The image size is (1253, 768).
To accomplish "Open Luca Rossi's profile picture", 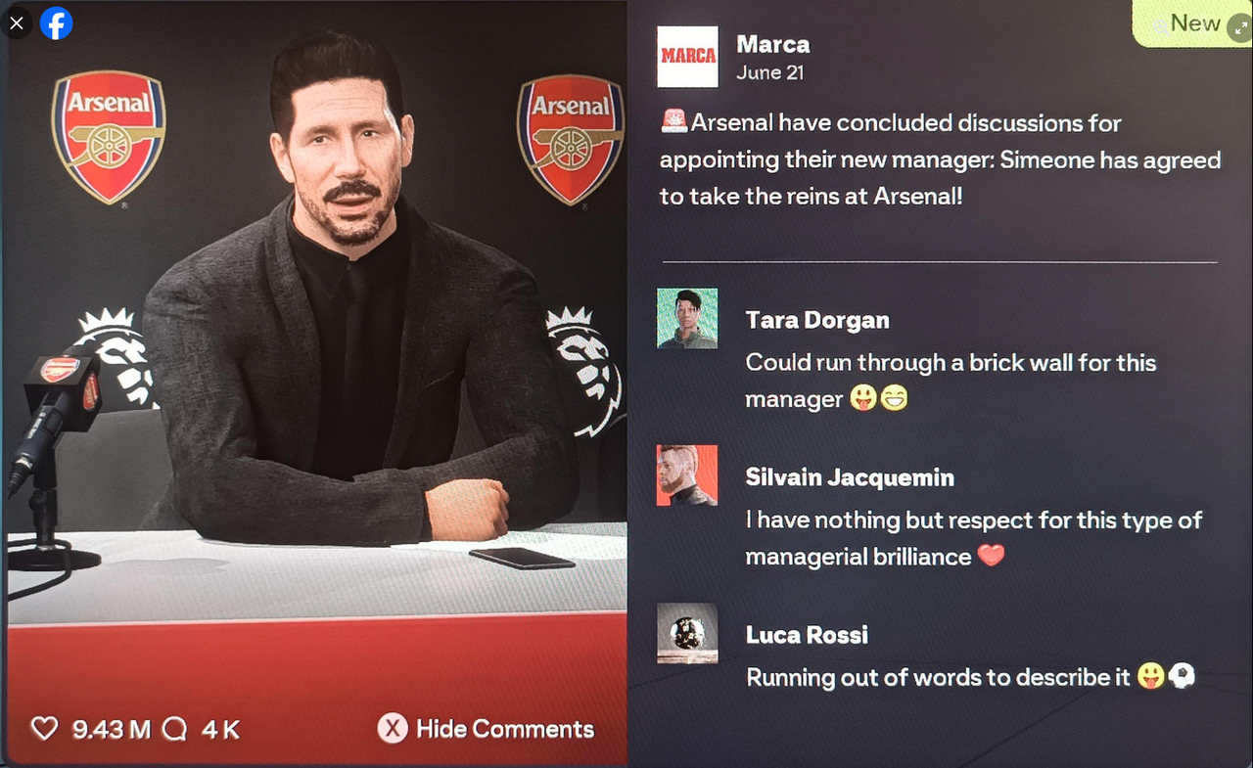I will (687, 633).
